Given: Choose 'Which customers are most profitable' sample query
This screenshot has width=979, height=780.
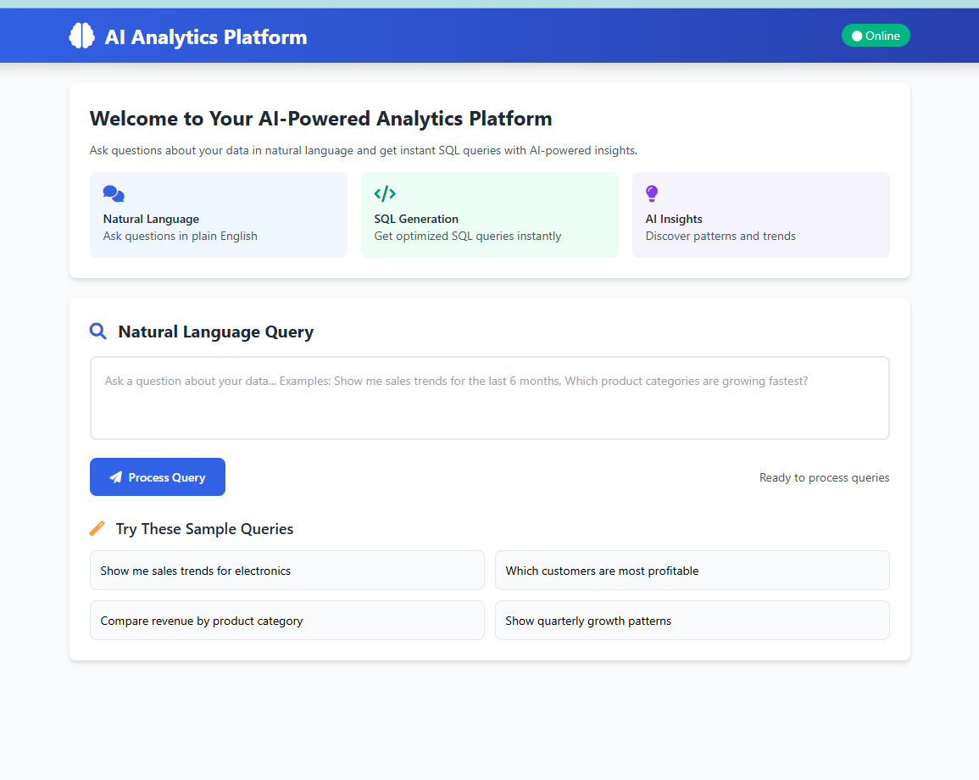Looking at the screenshot, I should point(692,571).
